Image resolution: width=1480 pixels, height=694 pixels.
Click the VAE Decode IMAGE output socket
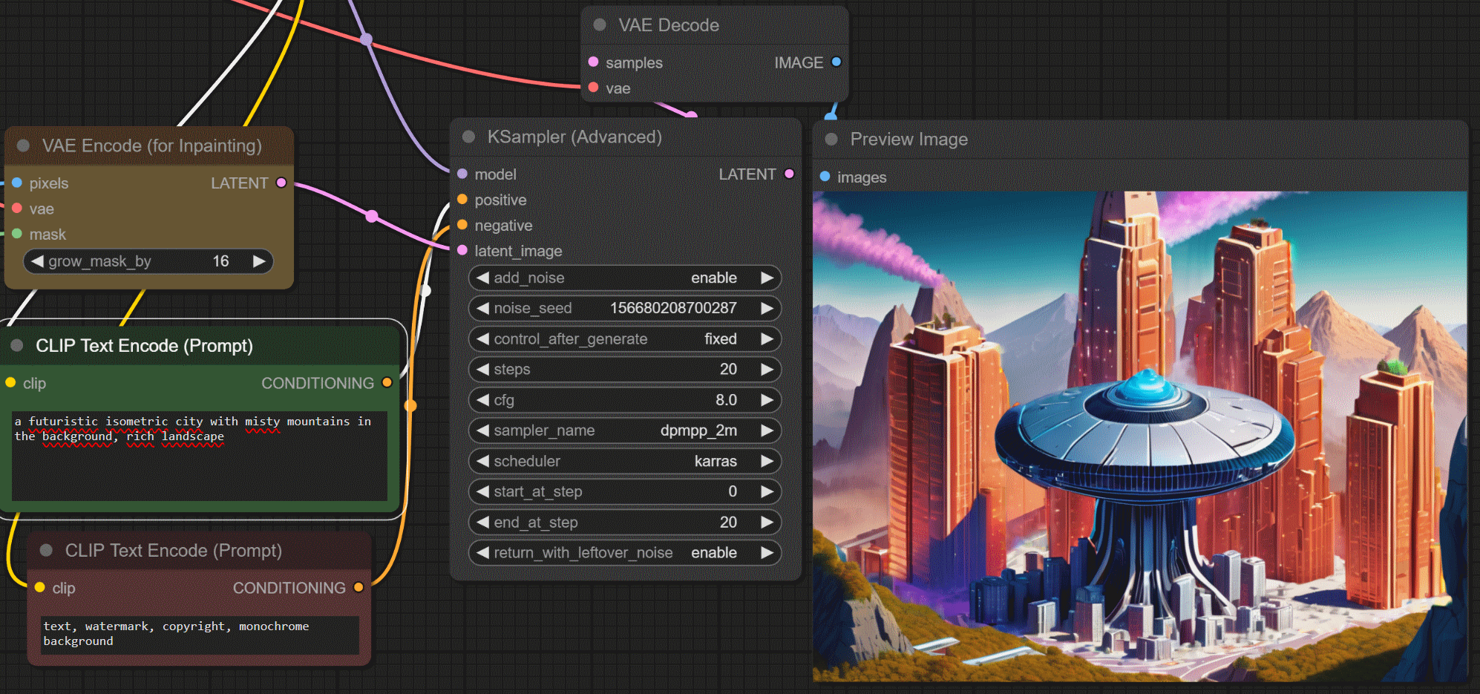836,62
